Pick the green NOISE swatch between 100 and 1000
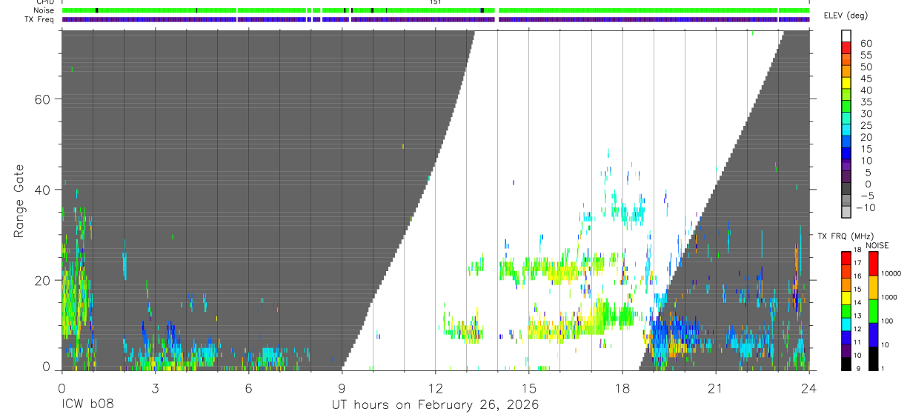This screenshot has height=420, width=910. (873, 311)
